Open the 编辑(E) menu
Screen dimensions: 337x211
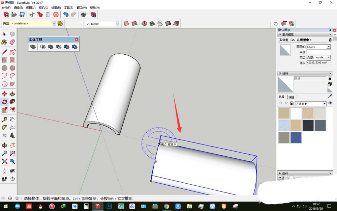tap(18, 7)
